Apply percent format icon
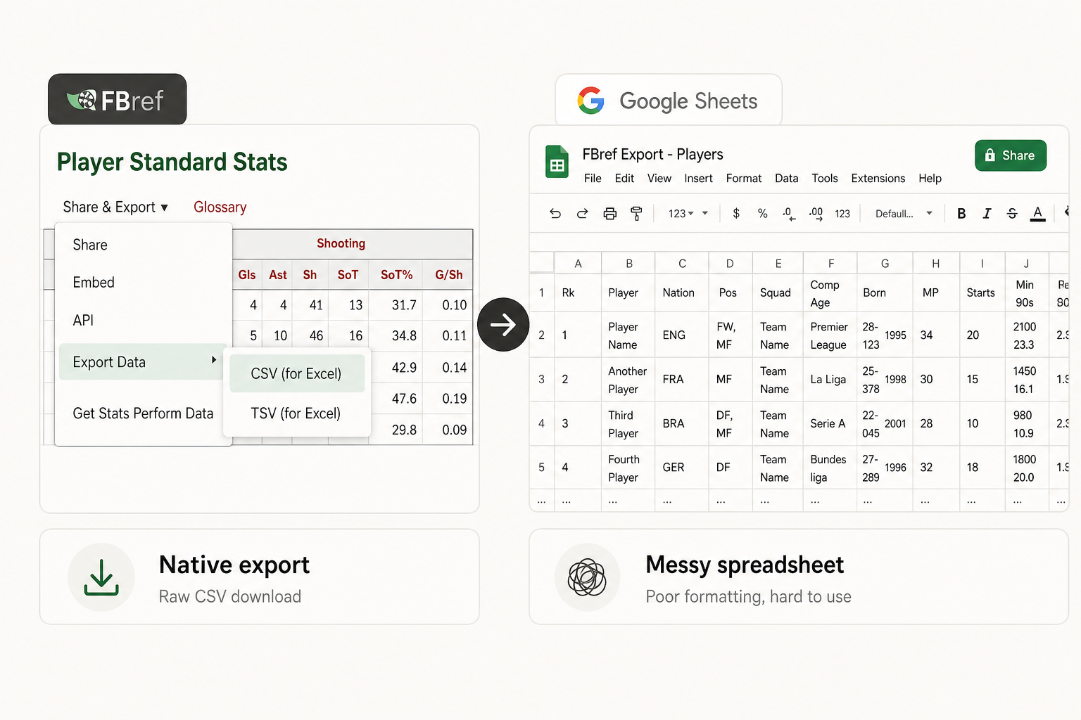Viewport: 1081px width, 720px height. click(762, 213)
